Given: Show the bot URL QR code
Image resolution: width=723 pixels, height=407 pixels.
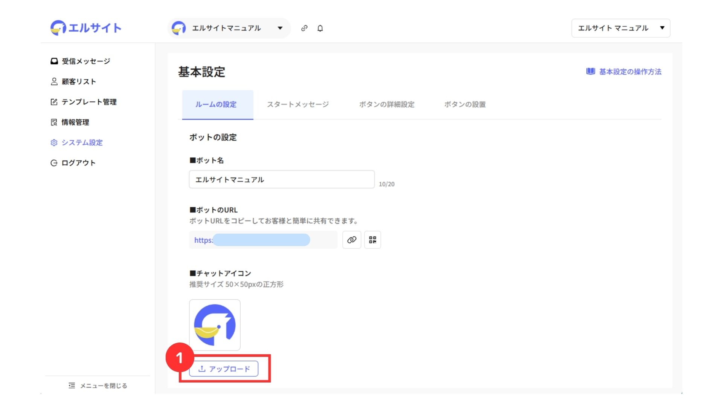Looking at the screenshot, I should pos(372,240).
